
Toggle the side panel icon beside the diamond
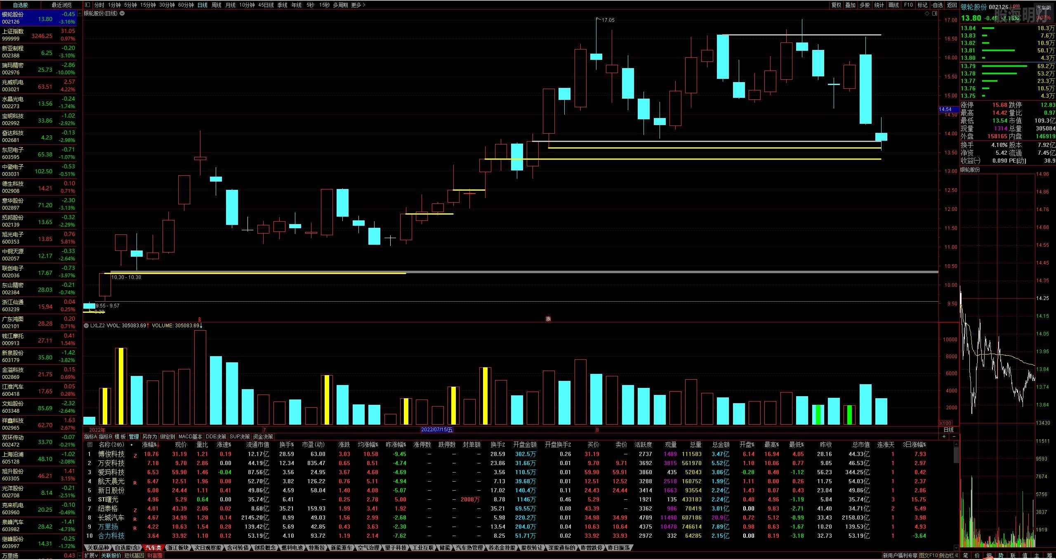tap(934, 13)
